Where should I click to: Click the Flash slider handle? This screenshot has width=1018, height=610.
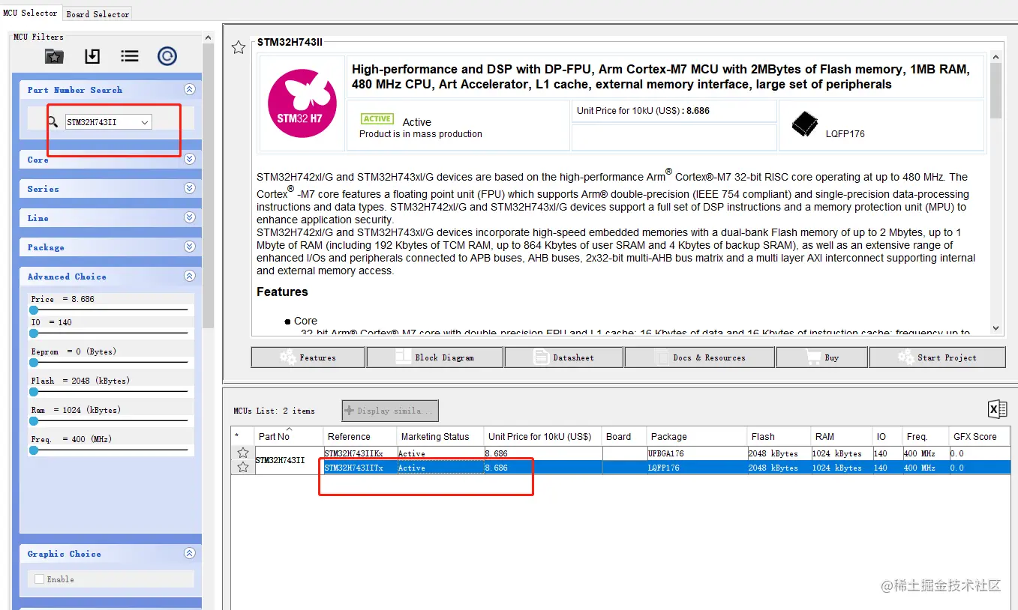(x=34, y=391)
